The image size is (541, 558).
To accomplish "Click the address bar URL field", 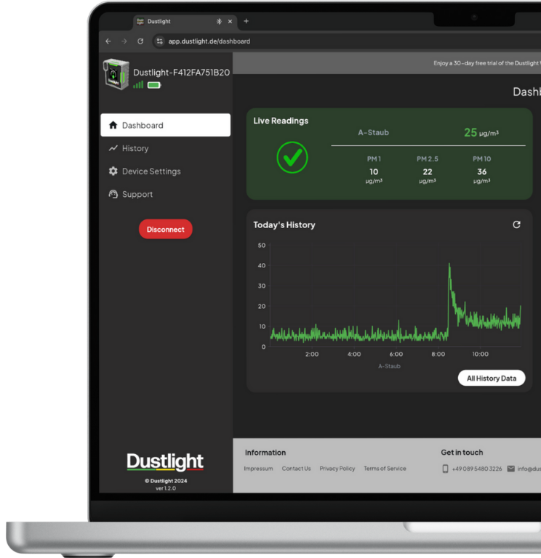I will click(209, 41).
